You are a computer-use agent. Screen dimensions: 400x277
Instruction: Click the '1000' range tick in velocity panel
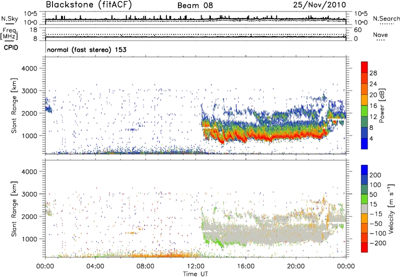pos(29,239)
